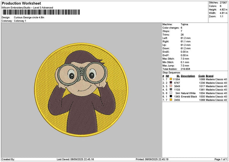This screenshot has height=162, width=229.
Task: Click the 'Printed: 08/09/2025 22.45.19' footer text
Action: (152, 159)
